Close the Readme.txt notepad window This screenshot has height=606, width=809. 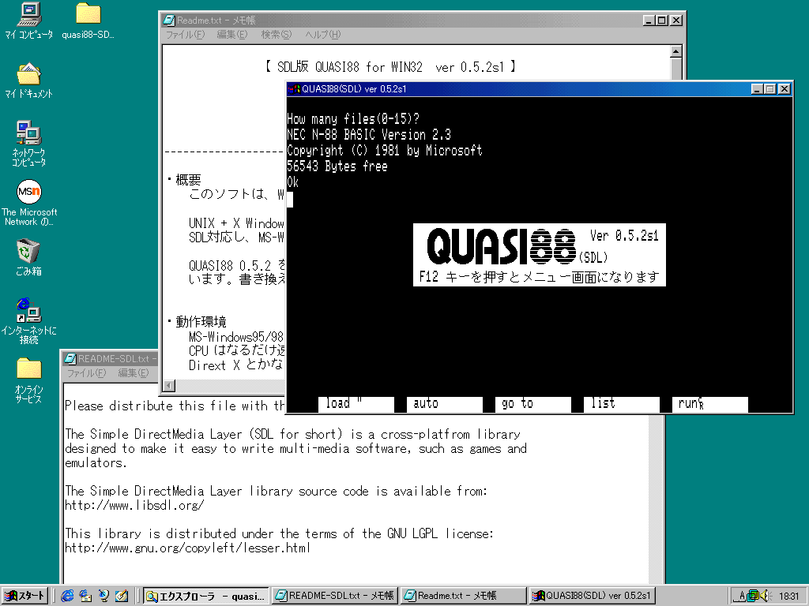(x=676, y=20)
